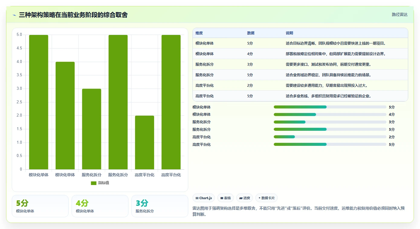This screenshot has height=229, width=420.
Task: Click the 服务化拆分 5分 progress bar
Action: 330,129
